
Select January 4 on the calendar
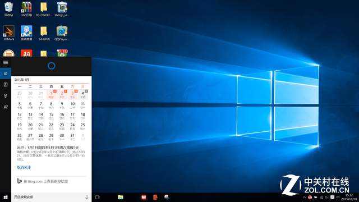(x=83, y=95)
